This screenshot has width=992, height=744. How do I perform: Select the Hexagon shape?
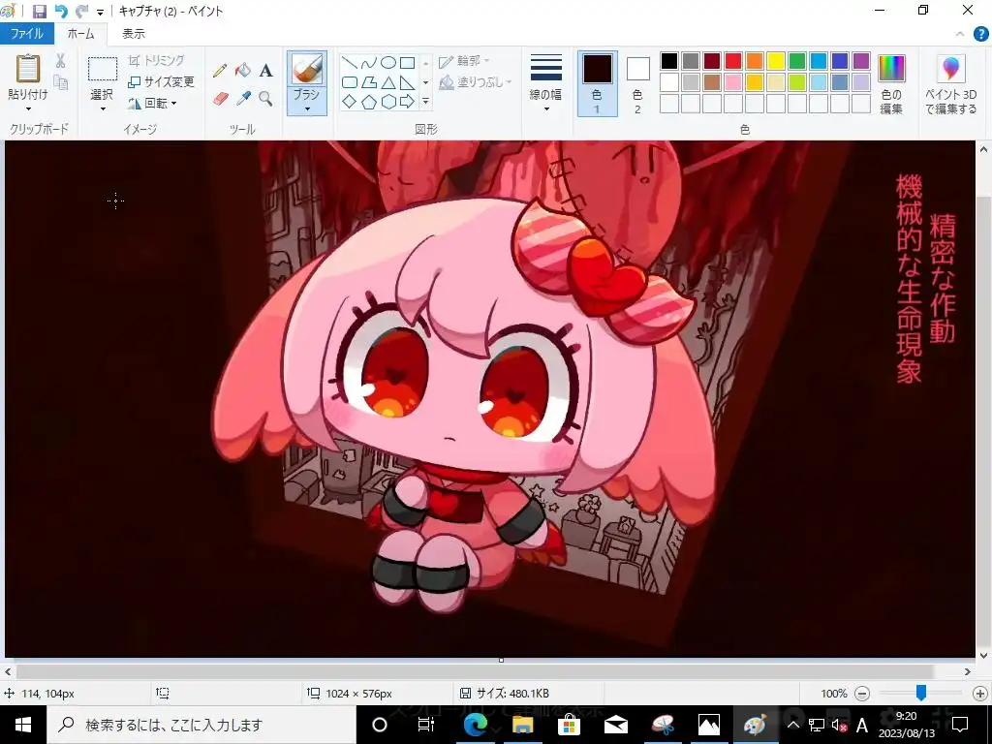coord(388,101)
